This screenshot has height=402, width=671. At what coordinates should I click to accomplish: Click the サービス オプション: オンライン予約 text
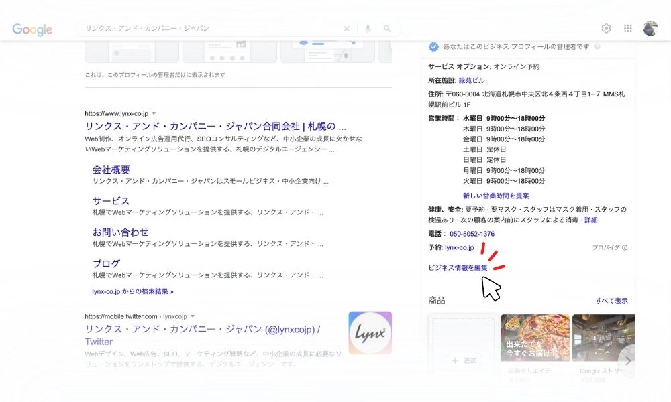[x=484, y=66]
